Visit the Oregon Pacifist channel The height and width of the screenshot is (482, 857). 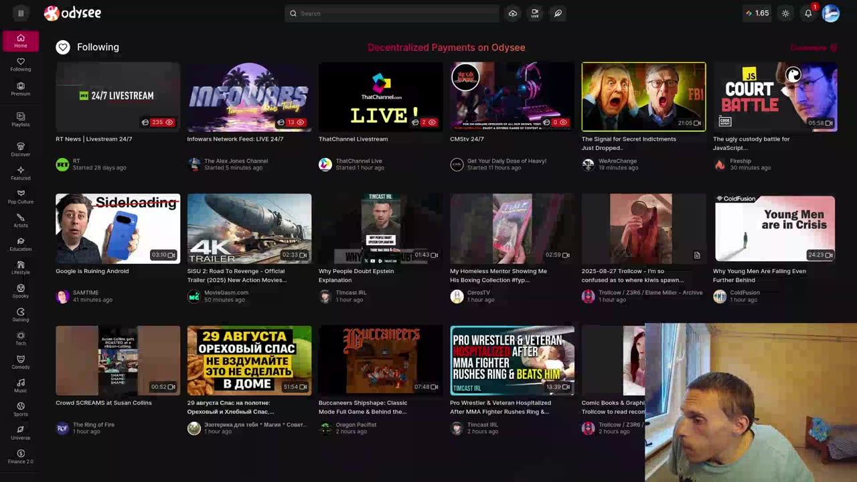(x=356, y=424)
